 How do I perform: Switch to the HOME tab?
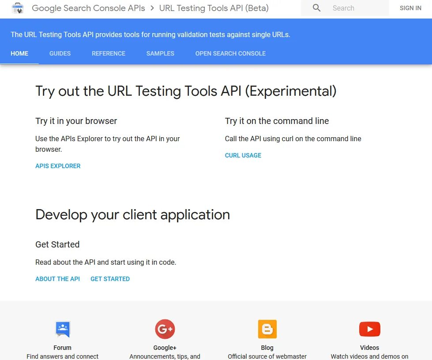[x=19, y=53]
